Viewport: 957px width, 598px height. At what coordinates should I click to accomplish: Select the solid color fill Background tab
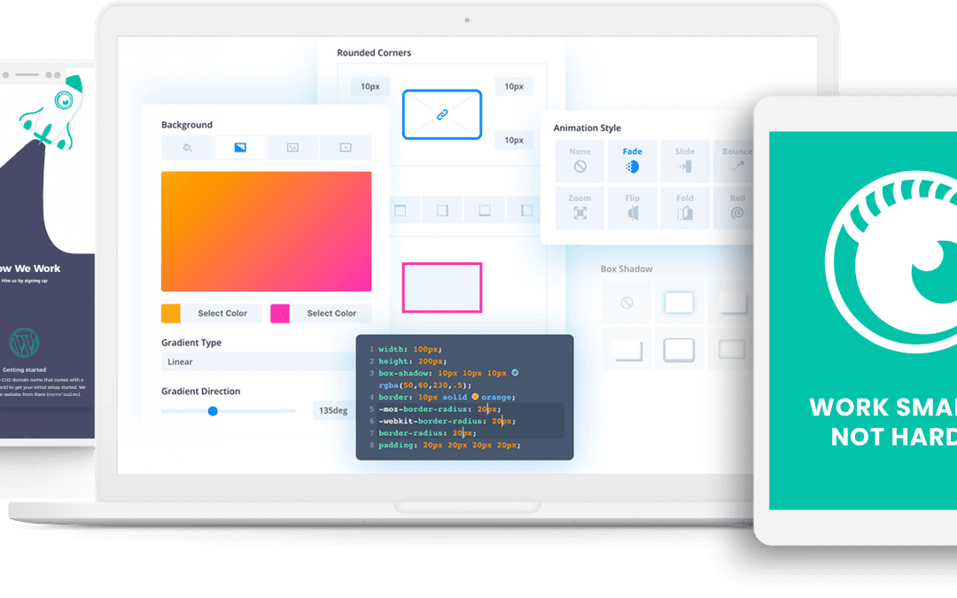pos(187,148)
